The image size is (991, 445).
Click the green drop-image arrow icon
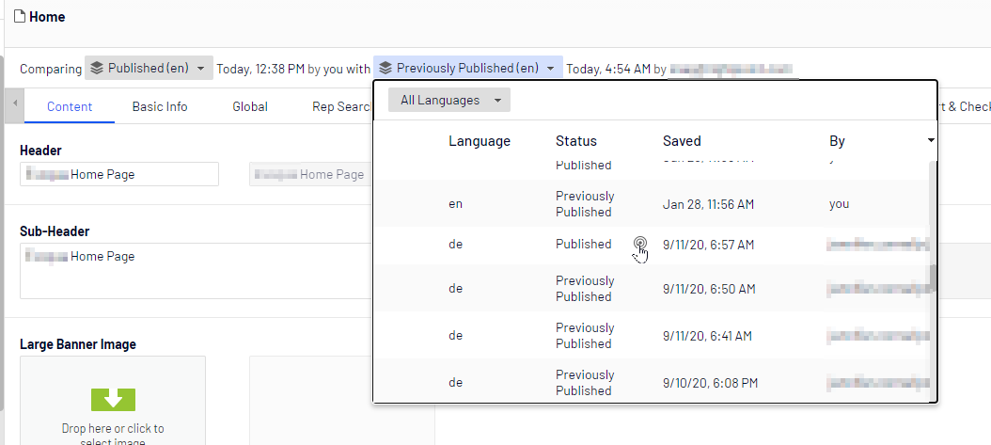point(114,399)
